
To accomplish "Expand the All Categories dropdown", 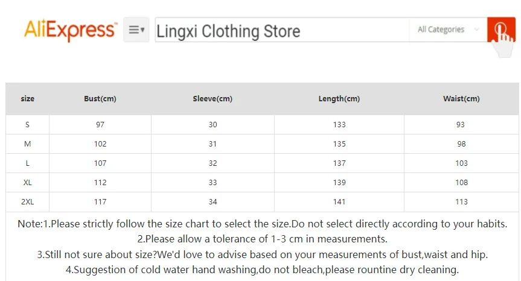I will [x=447, y=30].
